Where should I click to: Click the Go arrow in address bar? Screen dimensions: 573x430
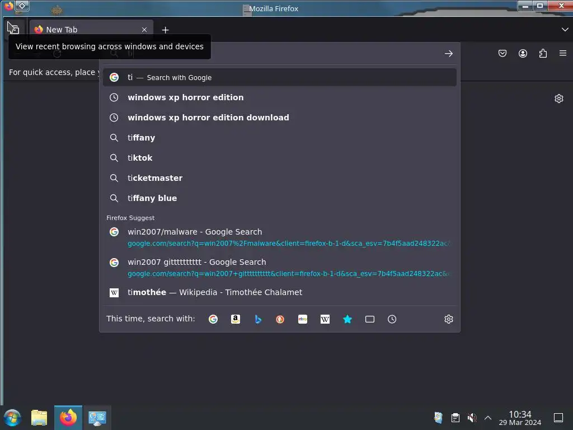[449, 54]
